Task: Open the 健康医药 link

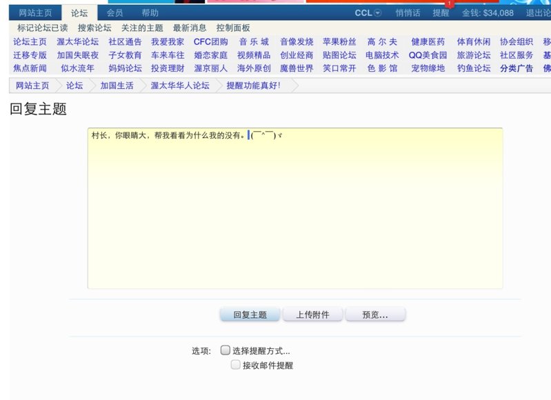Action: click(428, 42)
